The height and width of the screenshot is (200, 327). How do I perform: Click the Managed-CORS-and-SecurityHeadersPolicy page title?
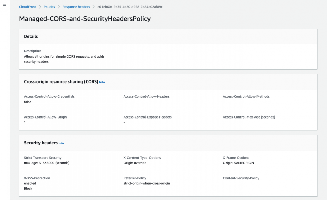85,19
